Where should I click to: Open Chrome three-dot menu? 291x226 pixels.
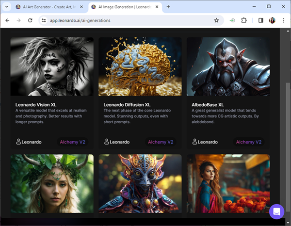point(284,20)
